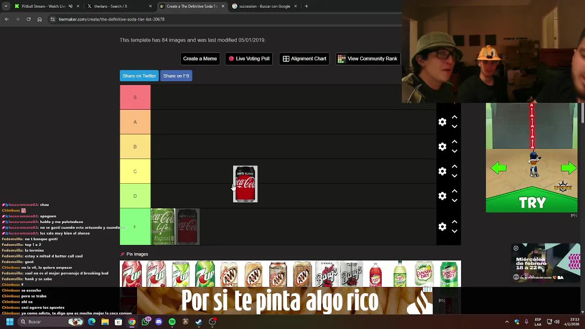This screenshot has height=329, width=585.
Task: Open Microsoft Edge from taskbar
Action: tap(92, 322)
